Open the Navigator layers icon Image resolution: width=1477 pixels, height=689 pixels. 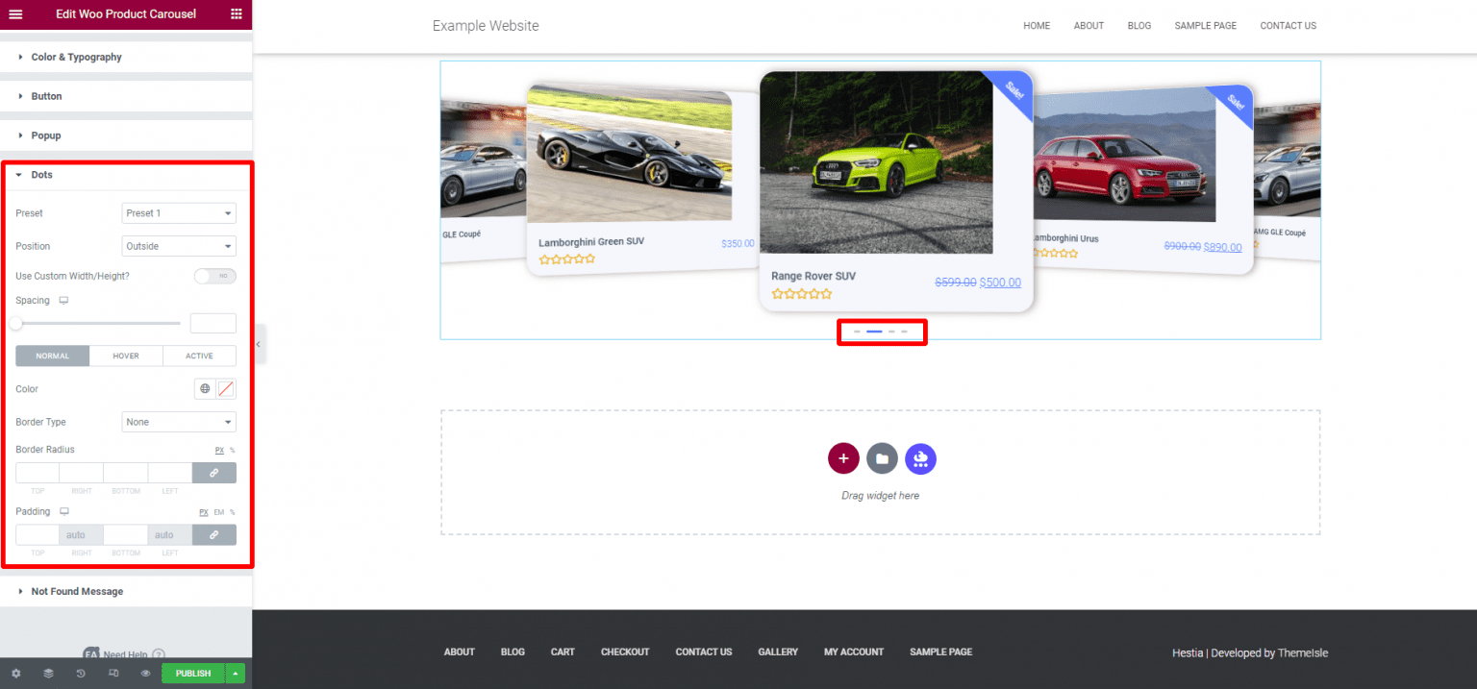(48, 674)
